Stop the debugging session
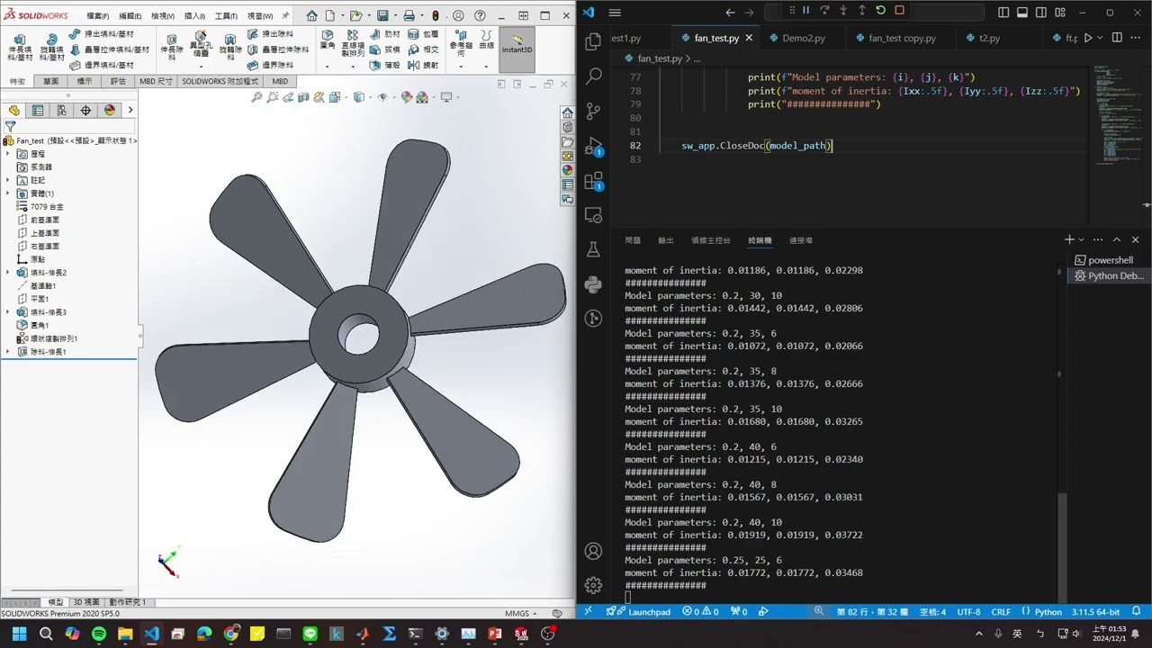The width and height of the screenshot is (1152, 648). point(899,11)
